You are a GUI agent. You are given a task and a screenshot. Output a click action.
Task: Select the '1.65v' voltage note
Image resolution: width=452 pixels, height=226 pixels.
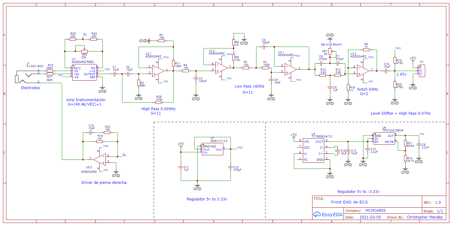pos(401,74)
